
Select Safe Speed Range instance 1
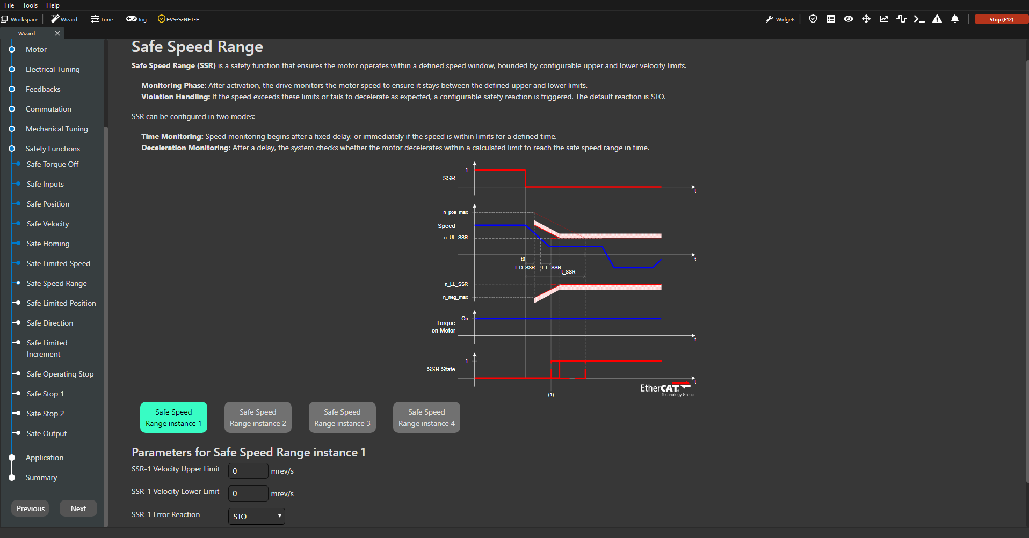click(x=173, y=417)
